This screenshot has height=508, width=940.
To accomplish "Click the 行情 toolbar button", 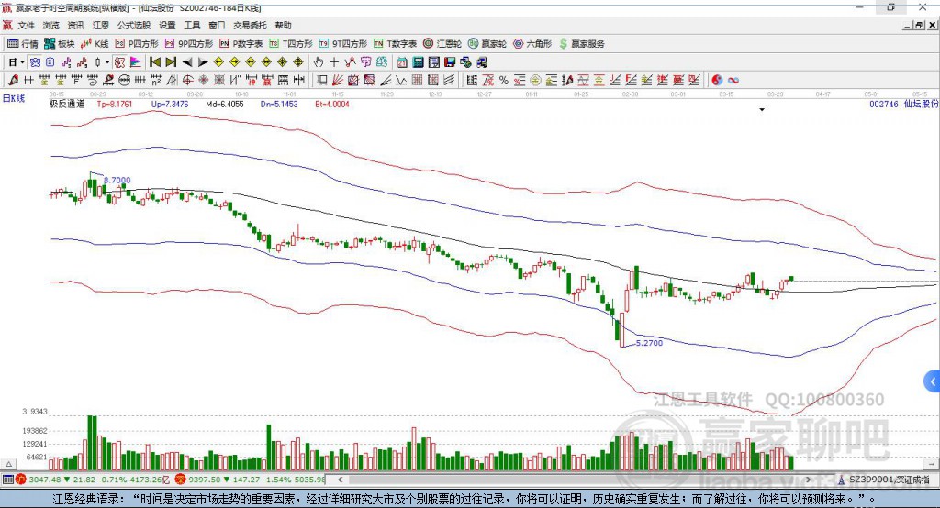I will pyautogui.click(x=23, y=44).
